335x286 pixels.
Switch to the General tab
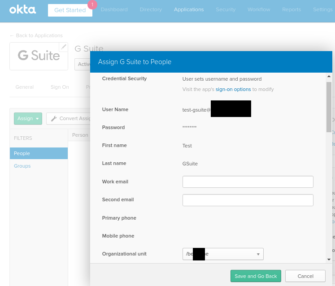tap(25, 87)
